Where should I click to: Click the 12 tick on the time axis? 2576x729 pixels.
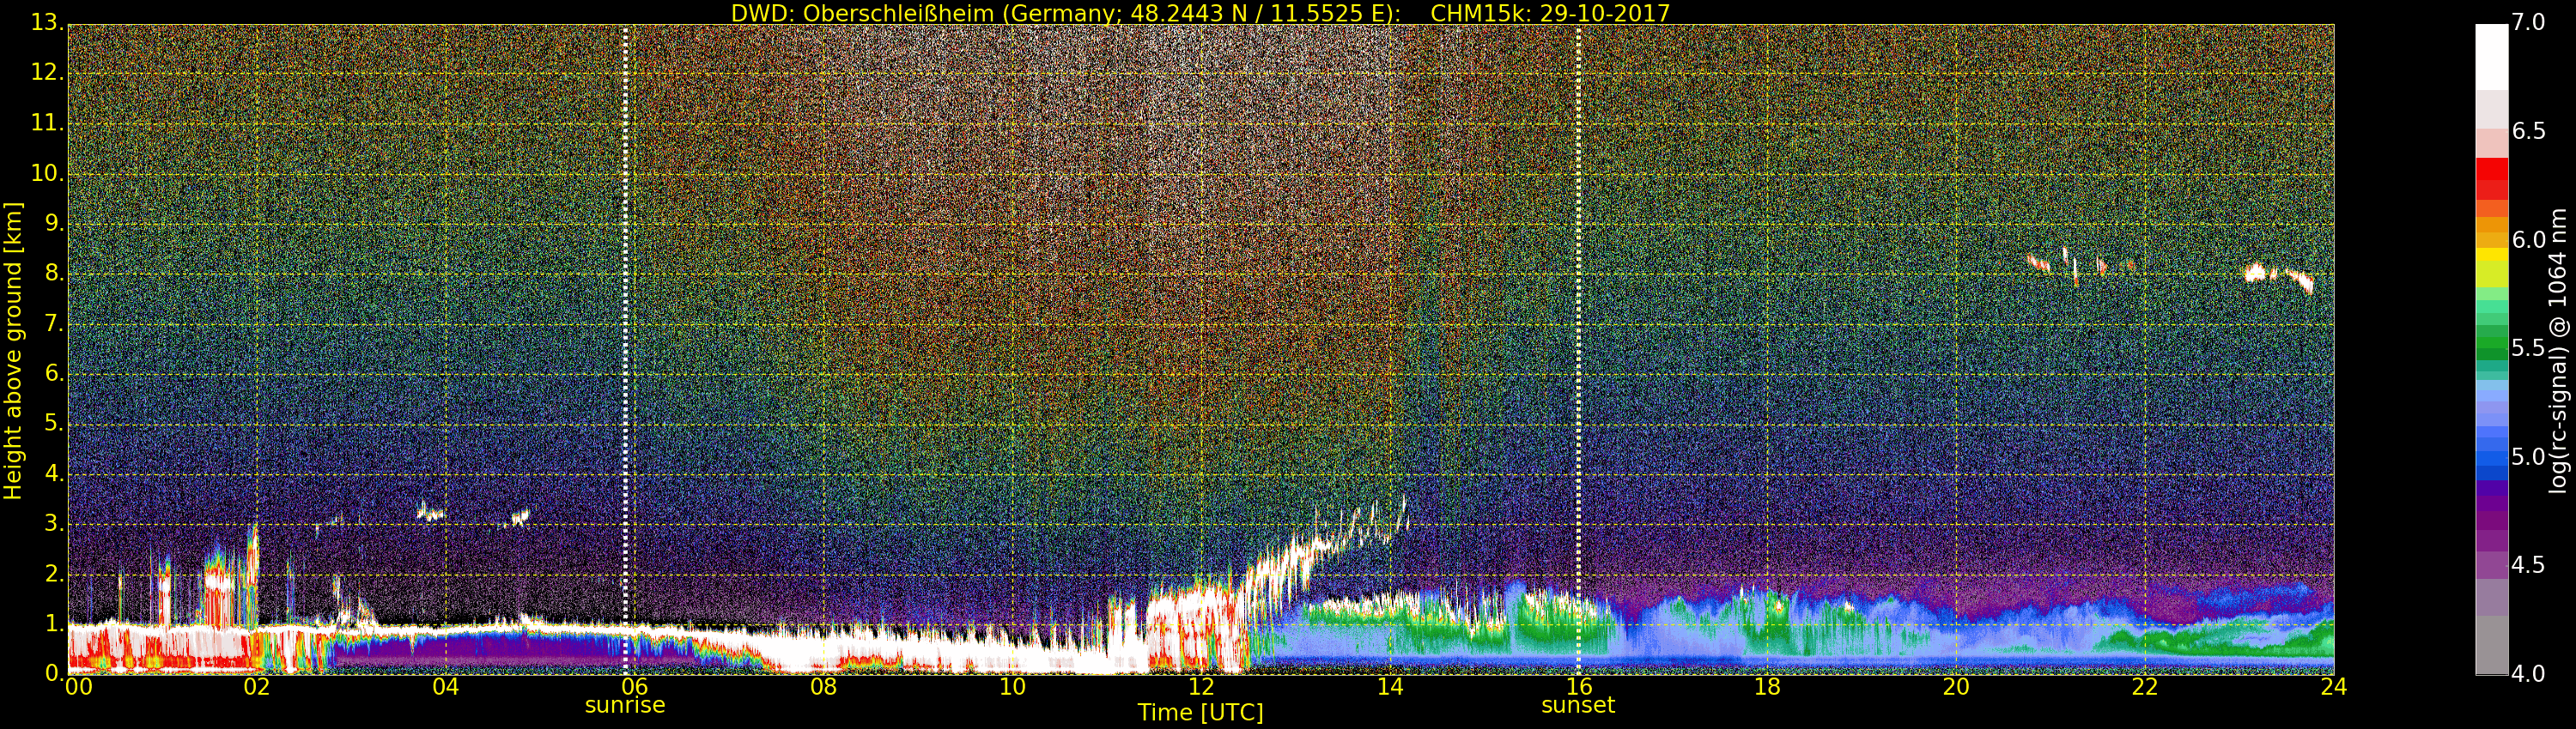click(1200, 687)
